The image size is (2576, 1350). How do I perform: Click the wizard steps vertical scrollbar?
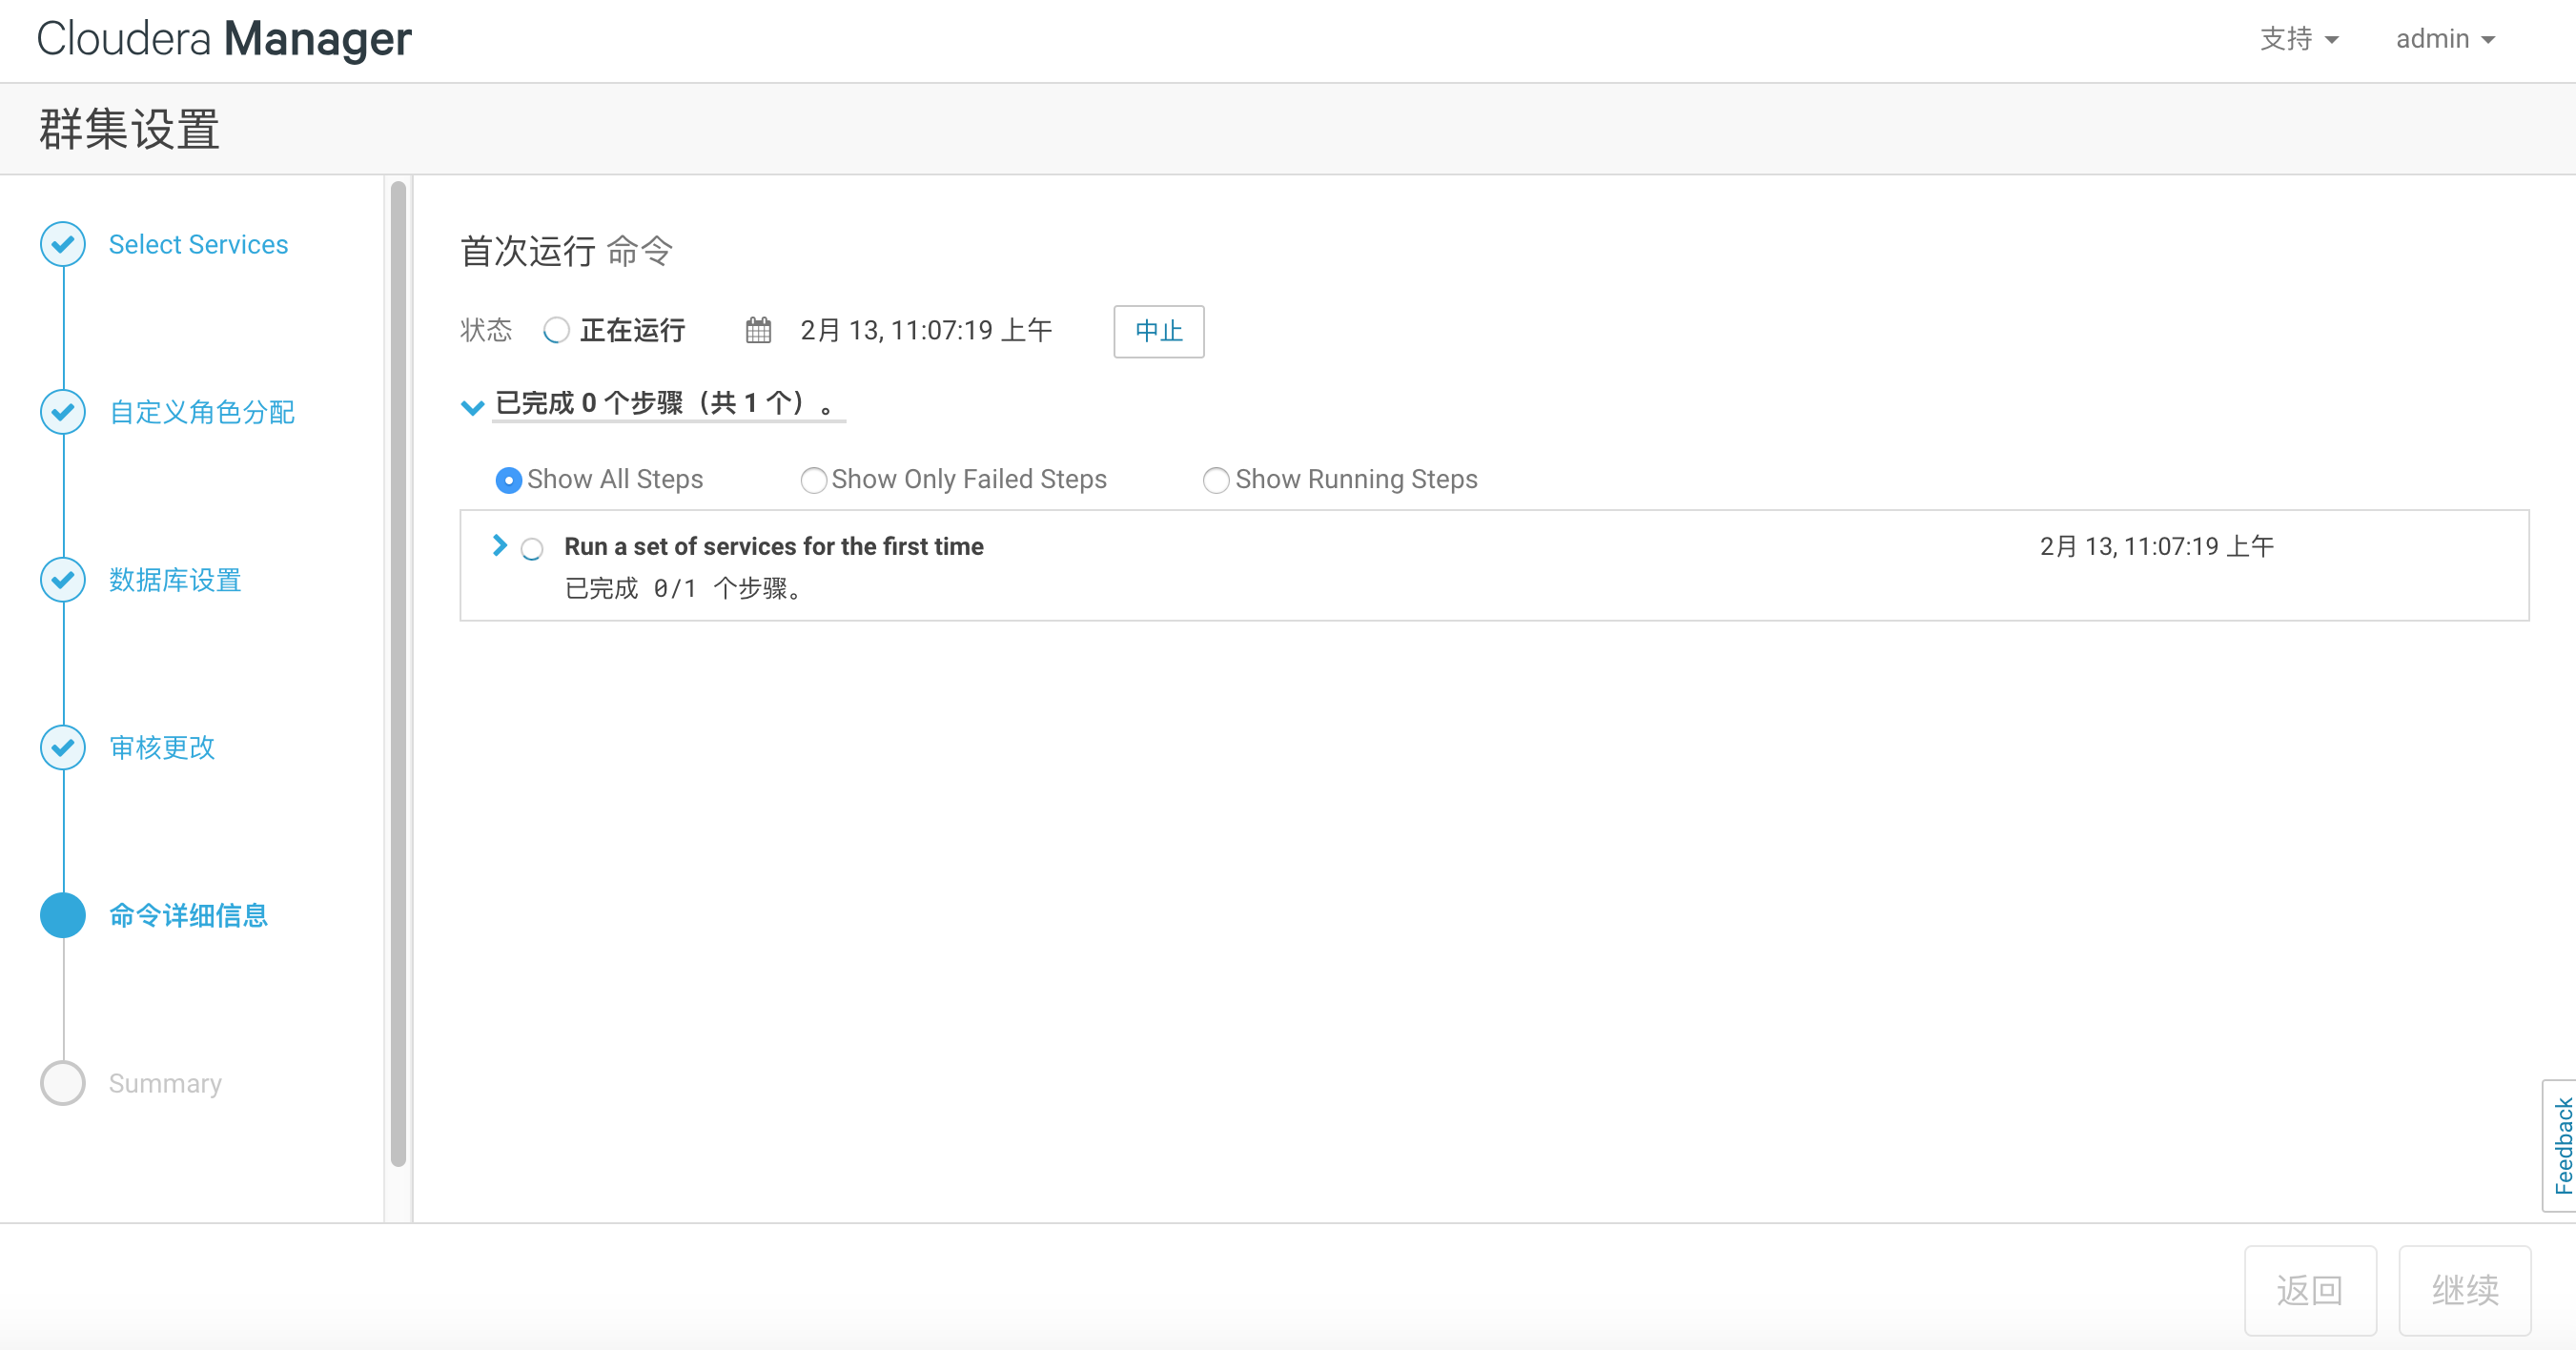point(398,673)
